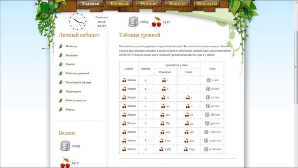Viewport: 298px width, 168px height.
Task: Click the Цена column header
Action: tap(212, 69)
